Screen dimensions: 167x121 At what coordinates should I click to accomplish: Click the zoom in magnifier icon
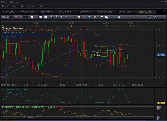[52, 17]
